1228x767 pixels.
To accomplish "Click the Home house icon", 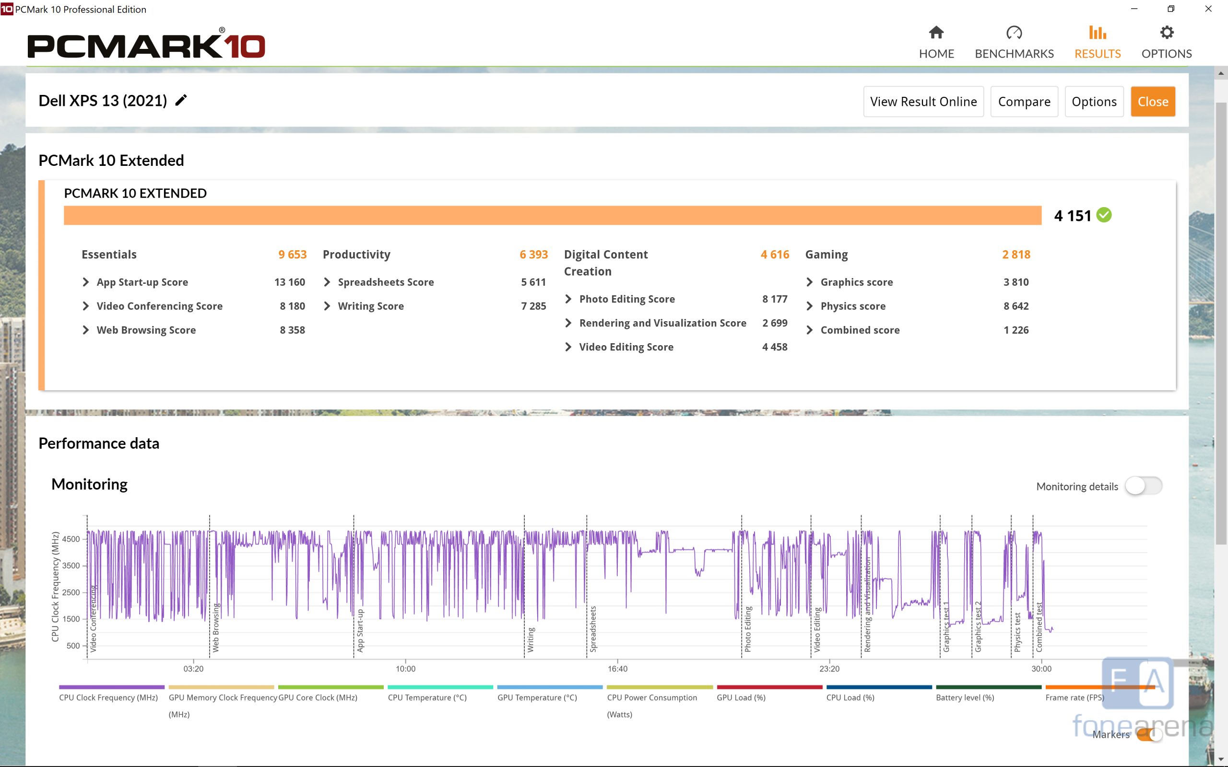I will tap(936, 33).
